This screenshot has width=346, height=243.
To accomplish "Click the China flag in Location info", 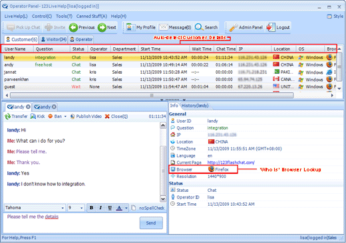I will 211,141.
